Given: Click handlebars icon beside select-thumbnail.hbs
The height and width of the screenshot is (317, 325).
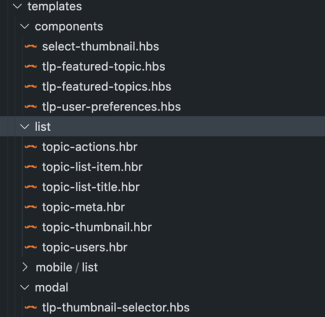Looking at the screenshot, I should coord(31,46).
